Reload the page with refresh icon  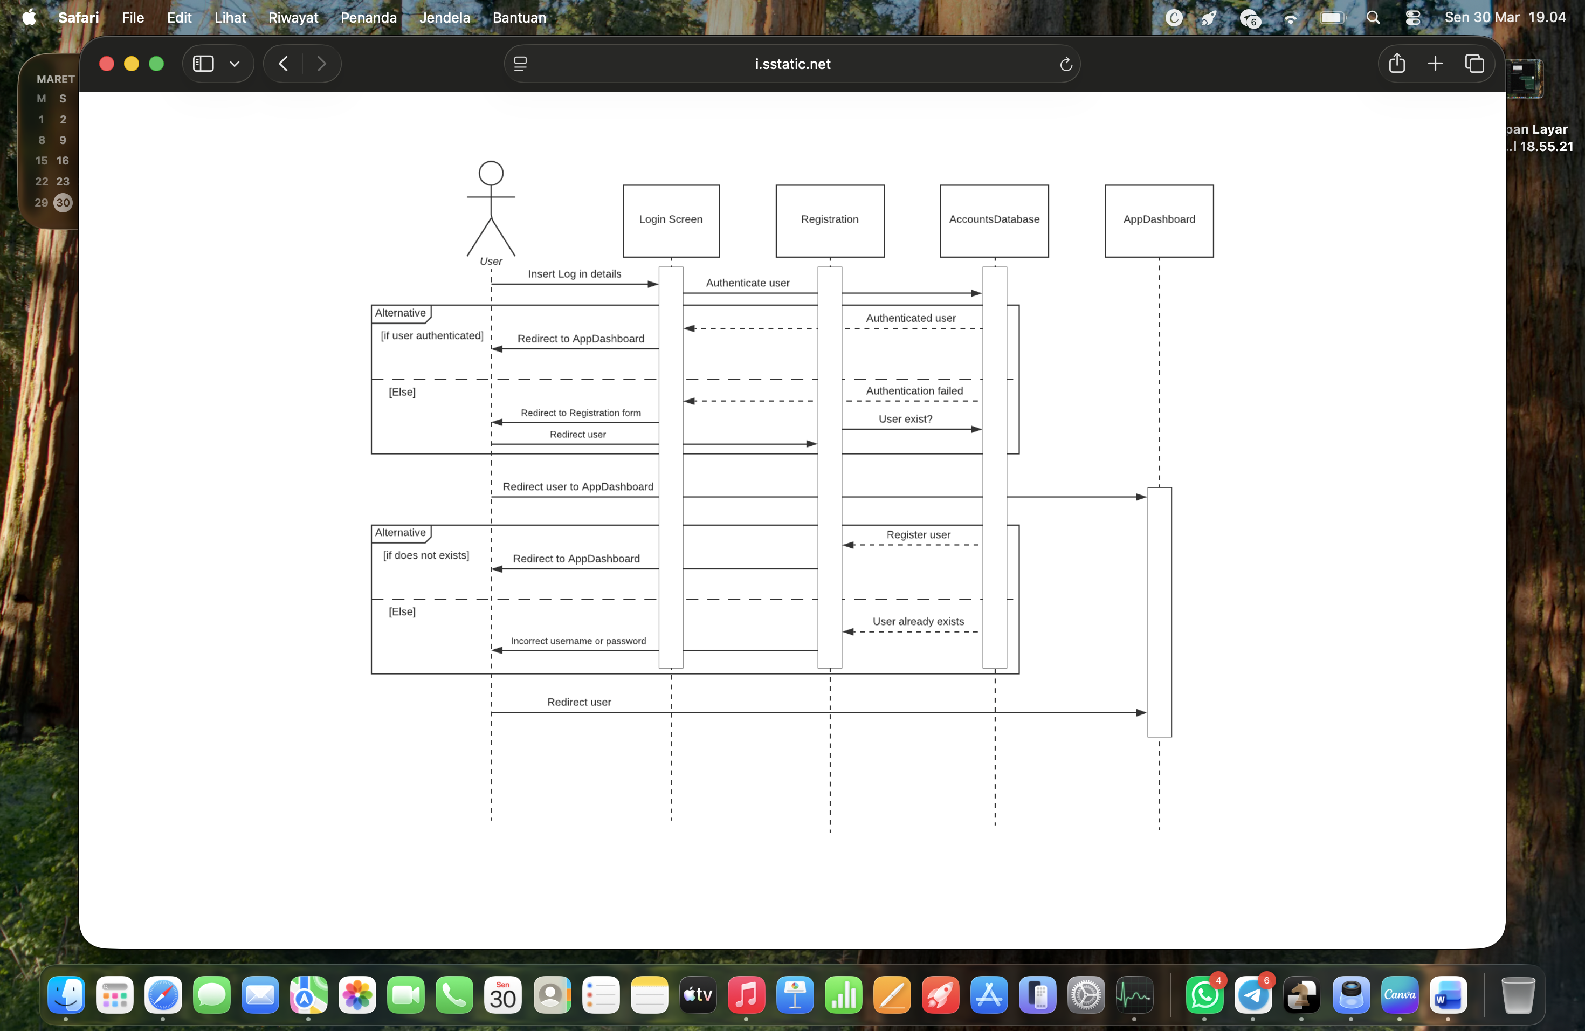1065,64
